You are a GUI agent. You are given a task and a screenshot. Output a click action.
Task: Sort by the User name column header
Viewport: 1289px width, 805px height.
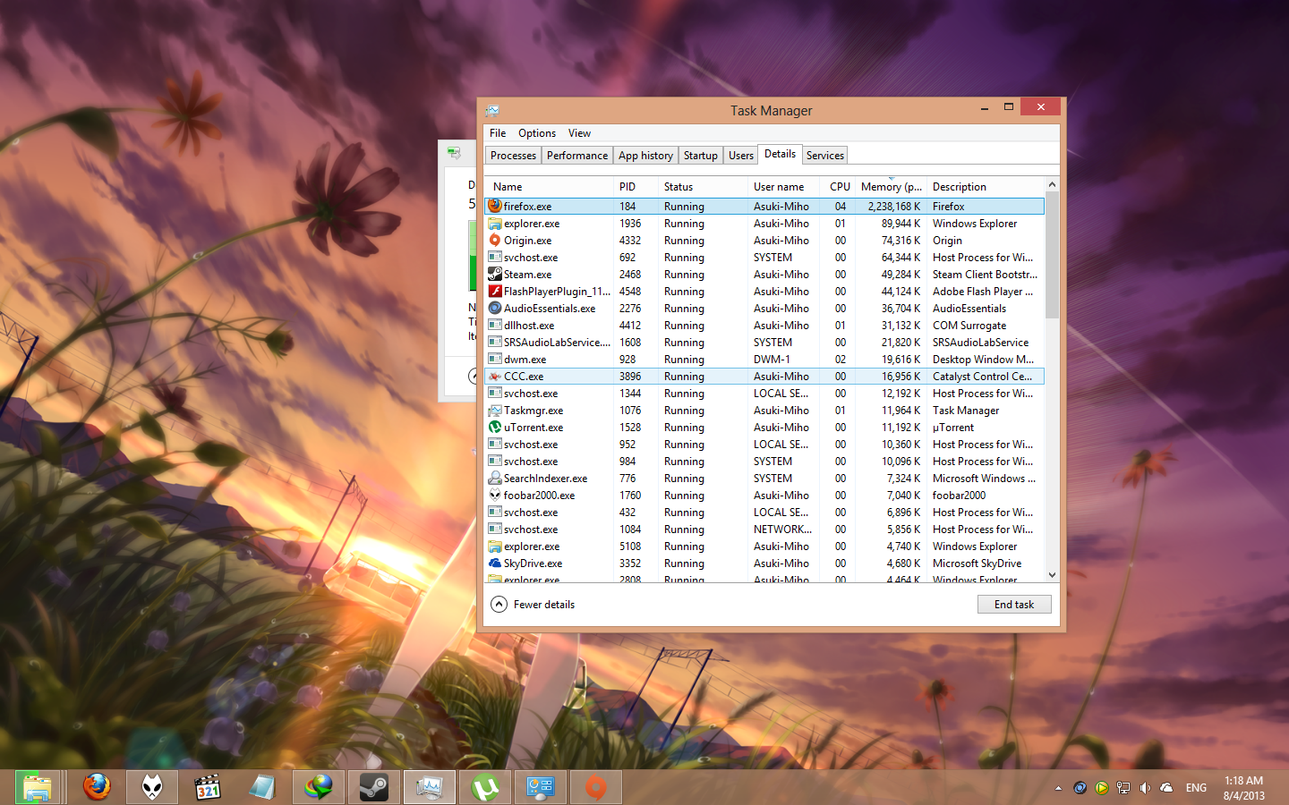[x=783, y=187]
